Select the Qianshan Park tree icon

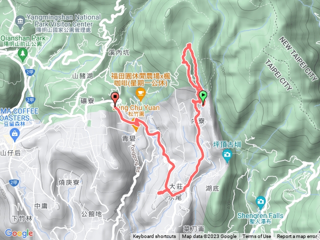pyautogui.click(x=22, y=54)
